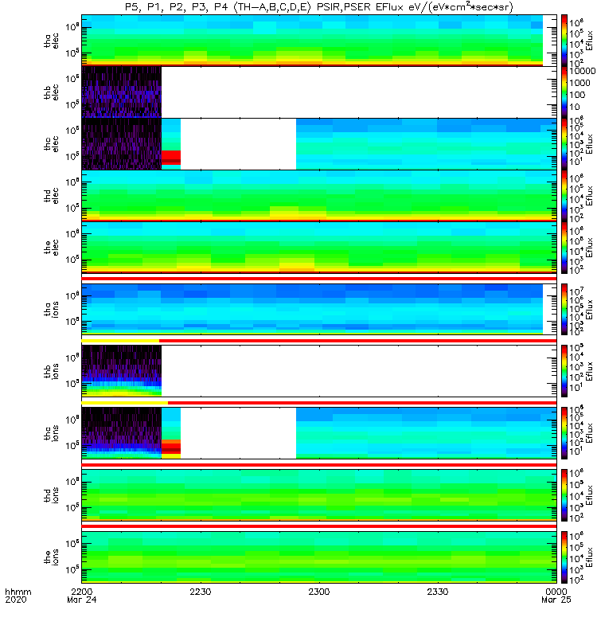Click the color bar beside the elec panel

point(564,248)
